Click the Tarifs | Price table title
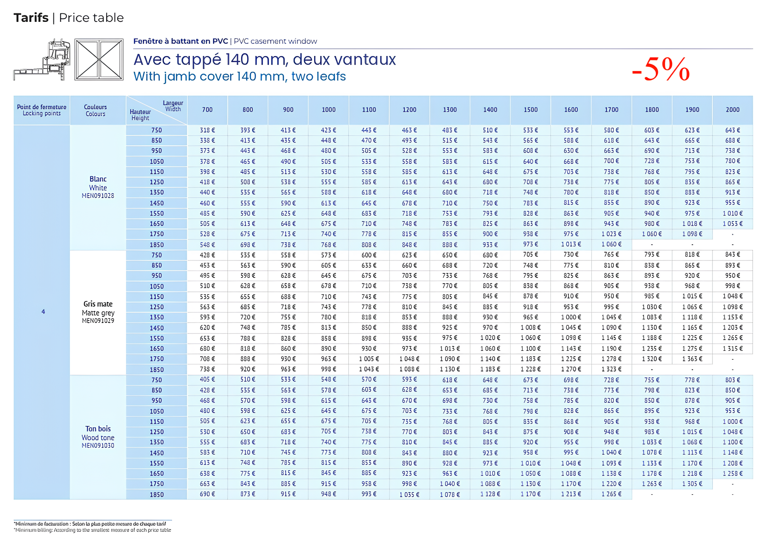Image resolution: width=764 pixels, height=542 pixels. coord(68,17)
